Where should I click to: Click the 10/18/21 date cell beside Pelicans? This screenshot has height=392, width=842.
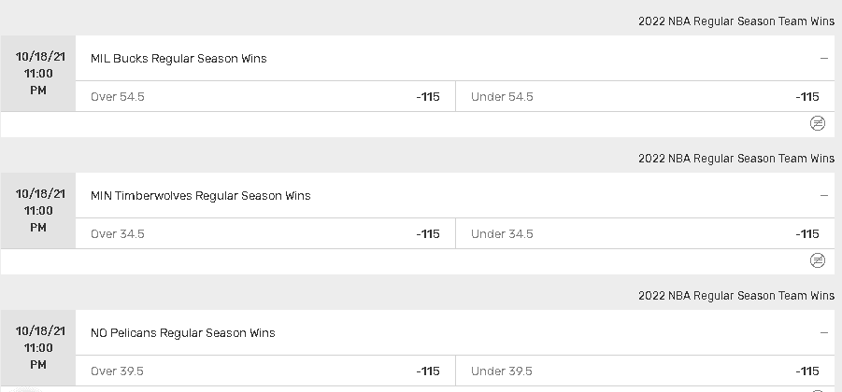tap(38, 348)
